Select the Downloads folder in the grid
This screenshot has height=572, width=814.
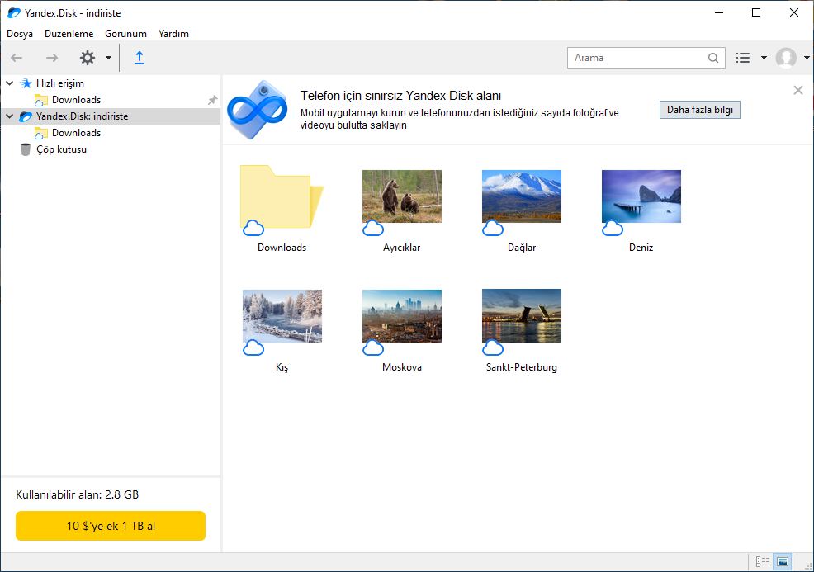[282, 197]
